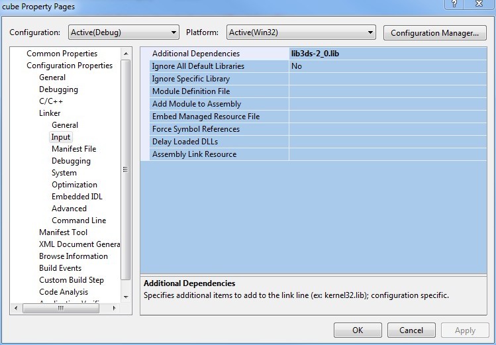The width and height of the screenshot is (496, 345).
Task: Edit the lib3ds-2_0.lib value field
Action: [x=387, y=54]
